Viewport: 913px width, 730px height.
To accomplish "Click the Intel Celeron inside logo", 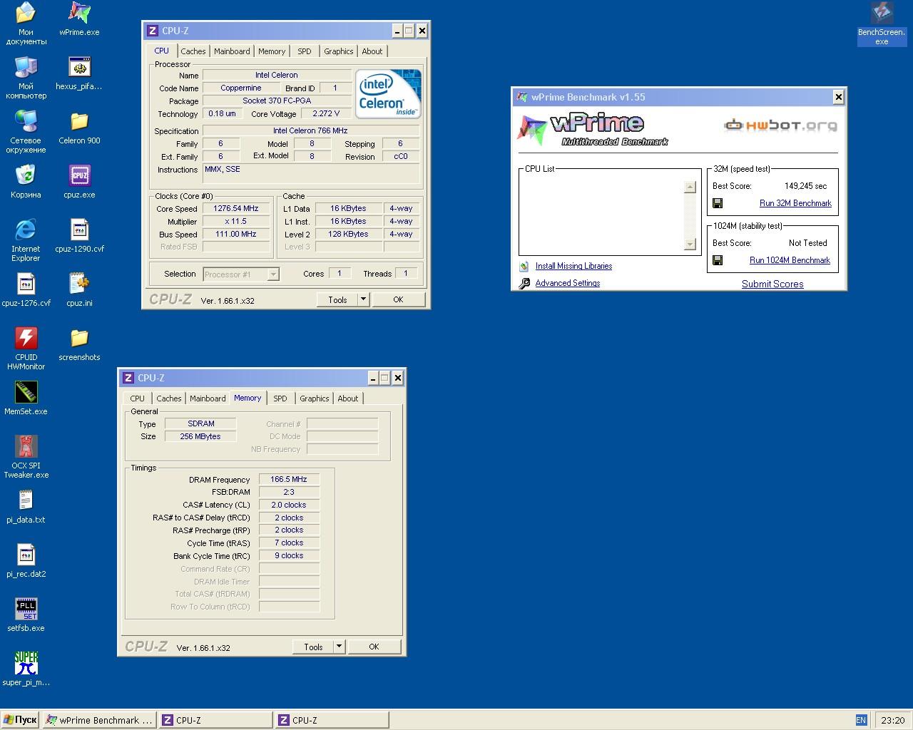I will point(388,93).
